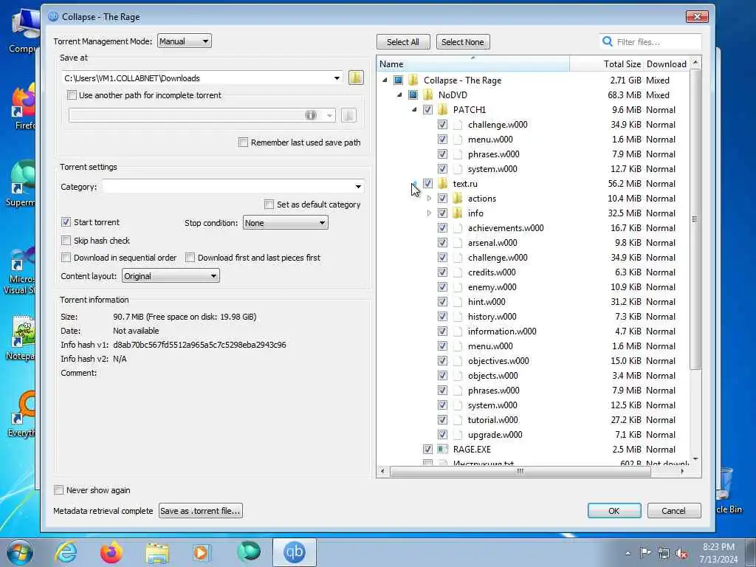The image size is (756, 567).
Task: Click the Collapse - The Rage folder icon
Action: pyautogui.click(x=413, y=80)
